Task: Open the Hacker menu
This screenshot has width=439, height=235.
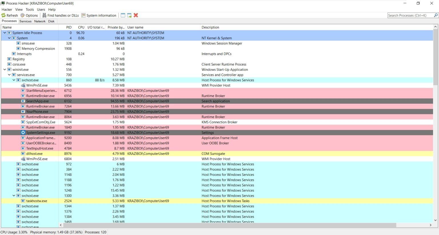Action: (x=7, y=9)
